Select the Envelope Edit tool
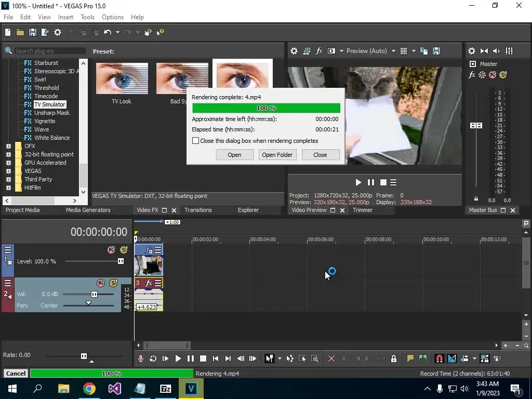The image size is (532, 399). [290, 358]
